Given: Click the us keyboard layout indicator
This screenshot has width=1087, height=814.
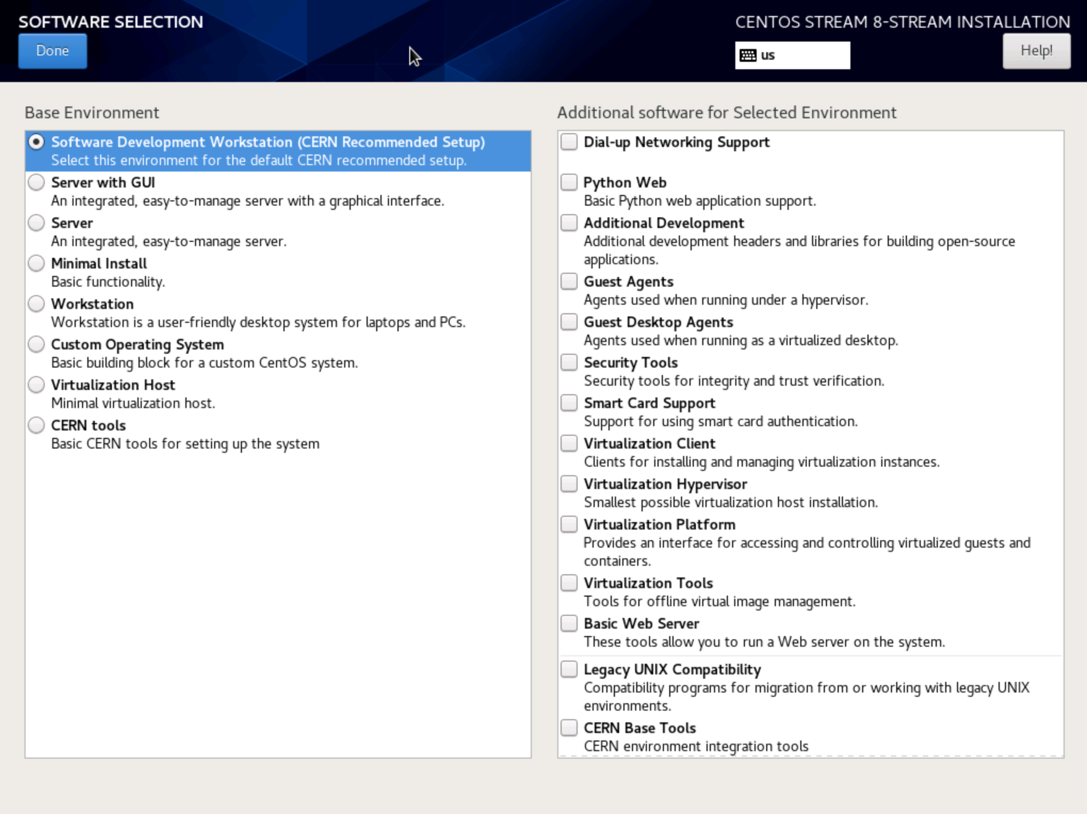Looking at the screenshot, I should tap(792, 55).
